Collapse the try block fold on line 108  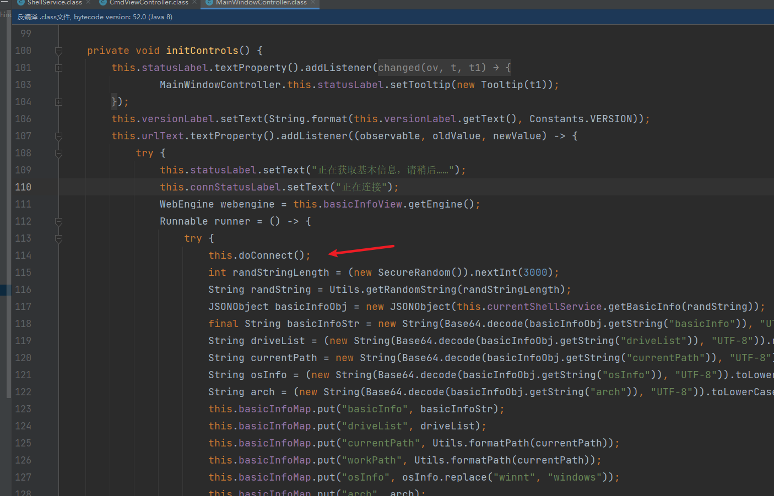58,153
